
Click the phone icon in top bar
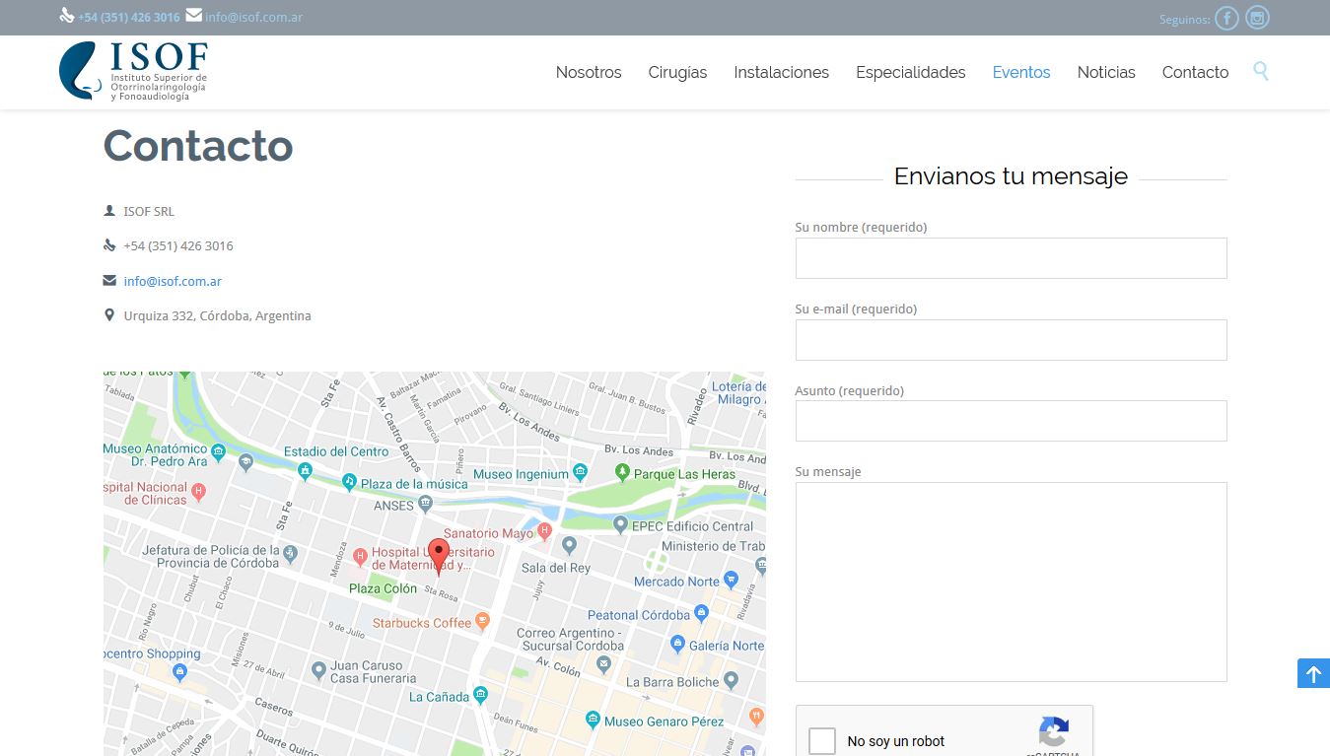coord(67,16)
